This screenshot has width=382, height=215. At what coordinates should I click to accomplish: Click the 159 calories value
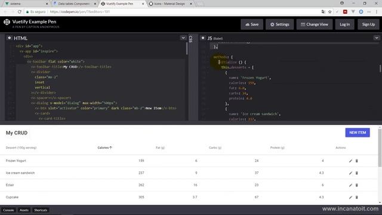coord(141,161)
